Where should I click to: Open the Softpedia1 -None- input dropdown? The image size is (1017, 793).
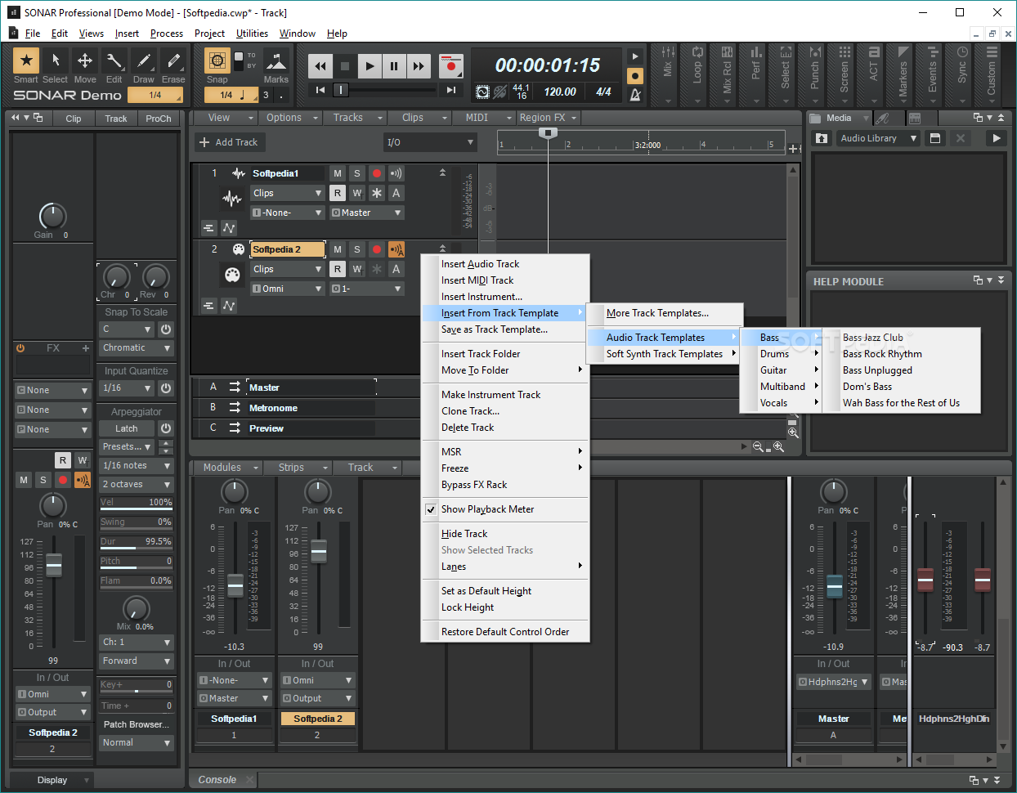pyautogui.click(x=288, y=213)
